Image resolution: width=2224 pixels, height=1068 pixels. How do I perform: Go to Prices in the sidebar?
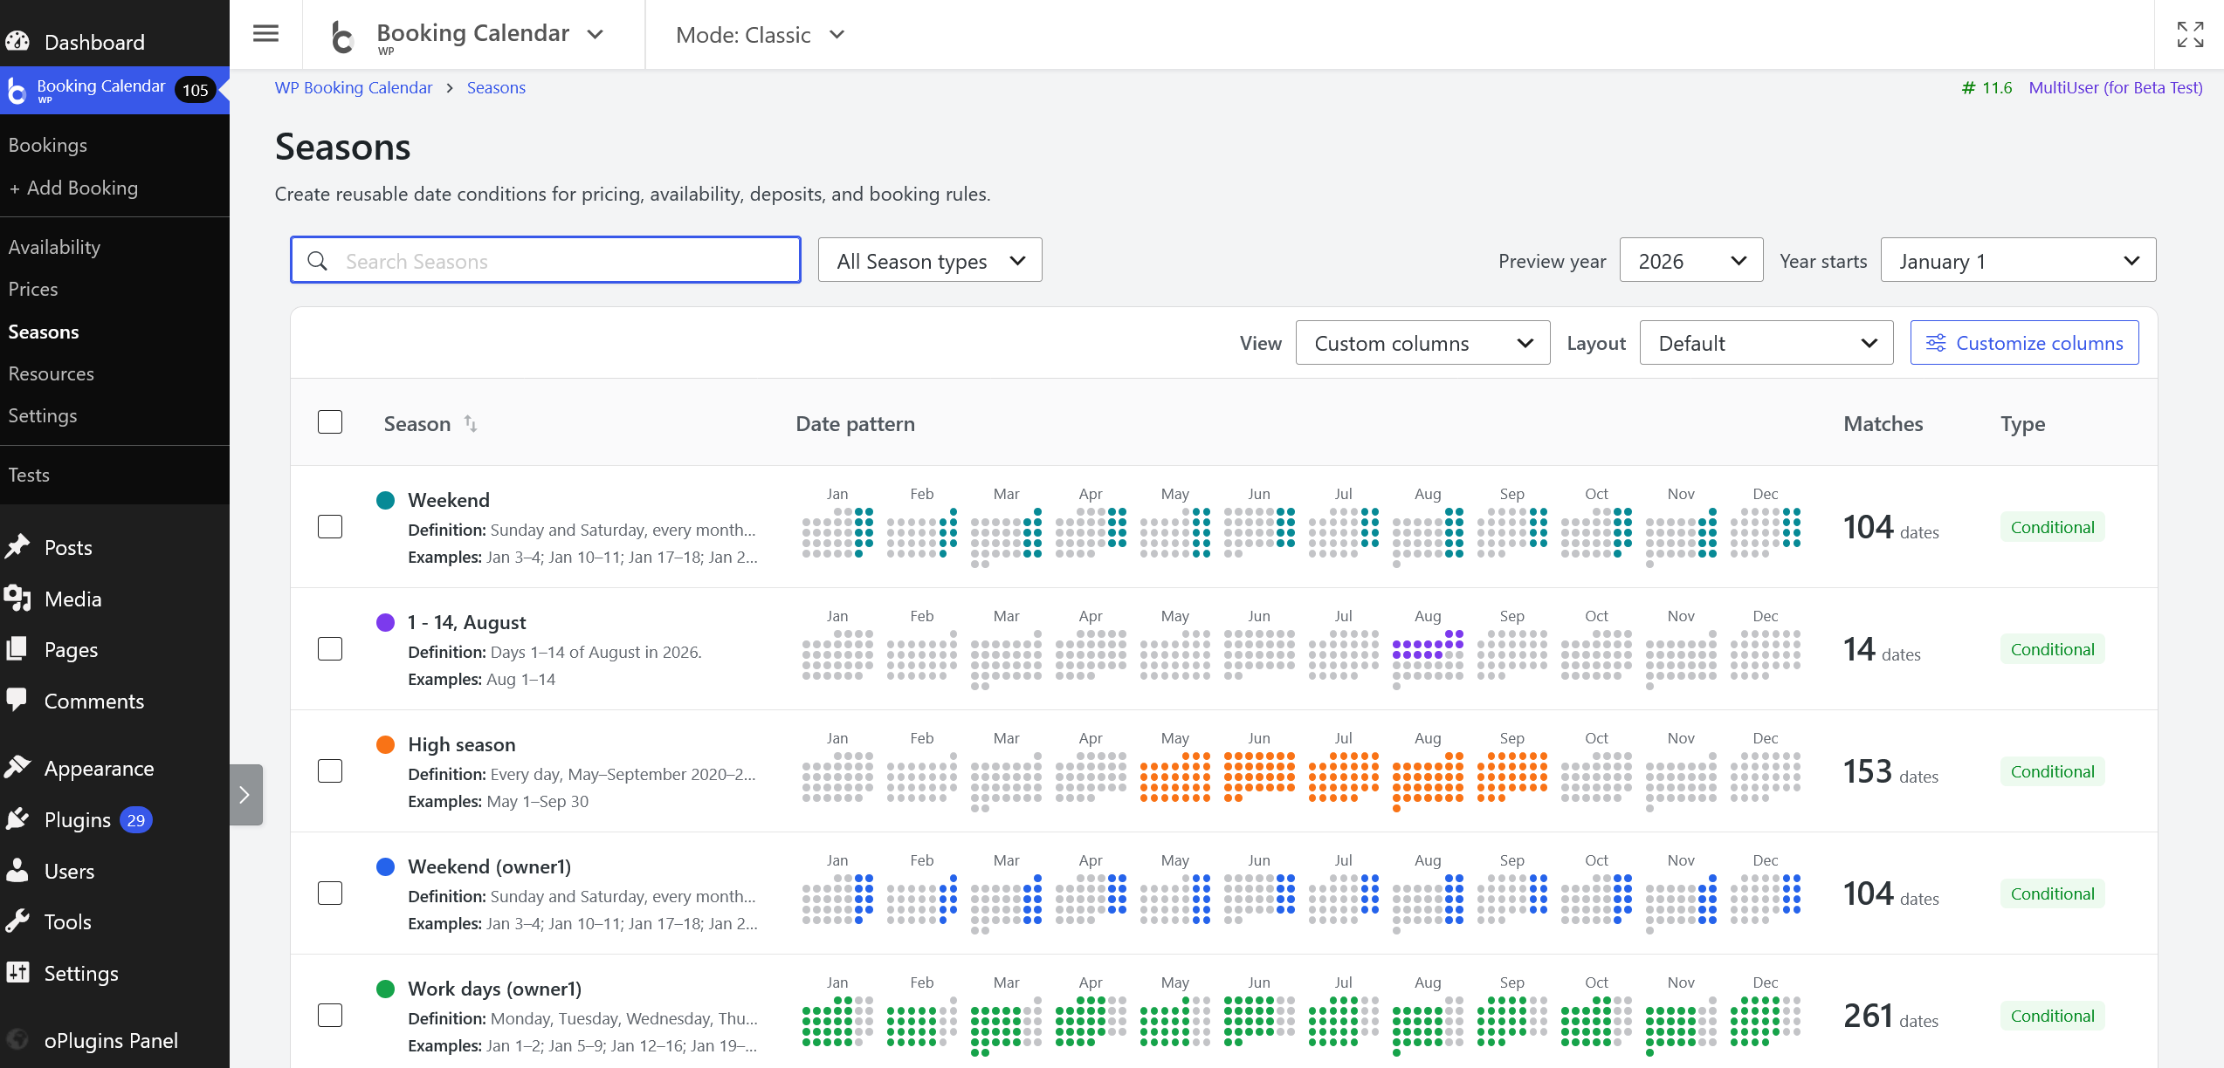click(x=33, y=289)
